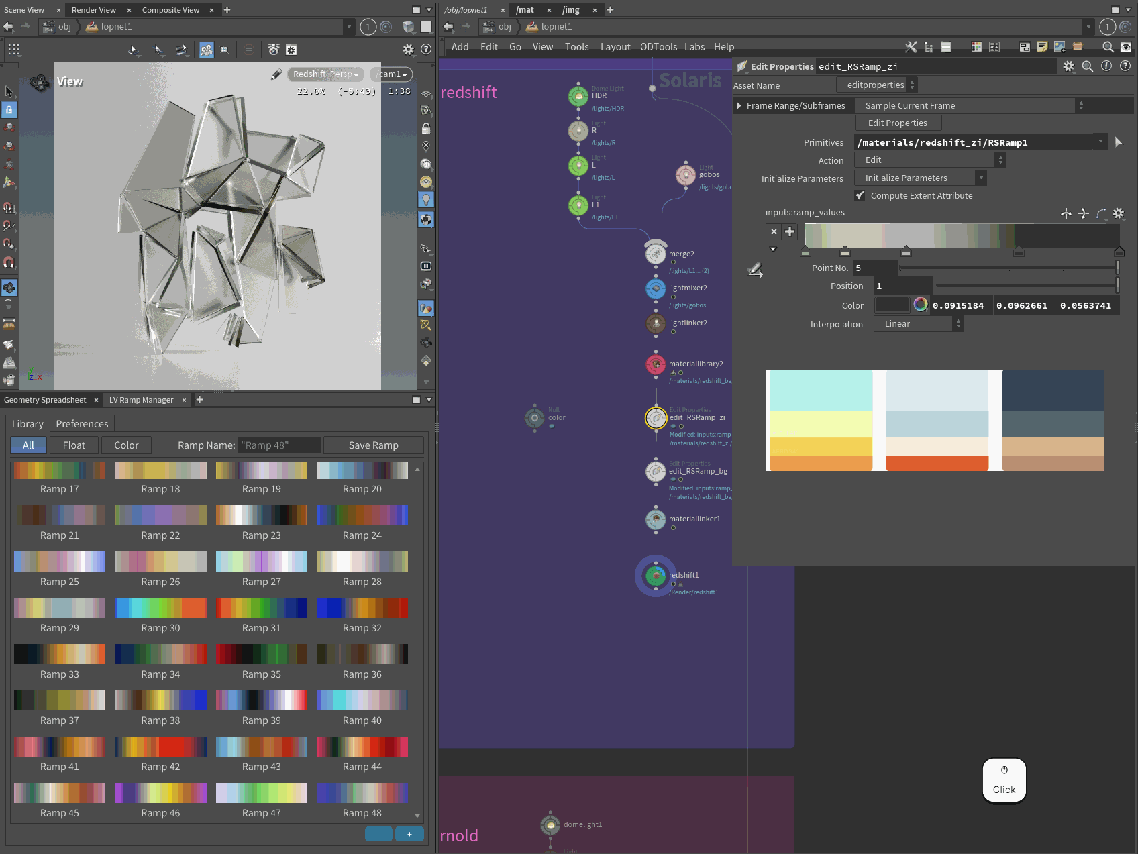Toggle the highlighted light bulb display option

point(426,199)
